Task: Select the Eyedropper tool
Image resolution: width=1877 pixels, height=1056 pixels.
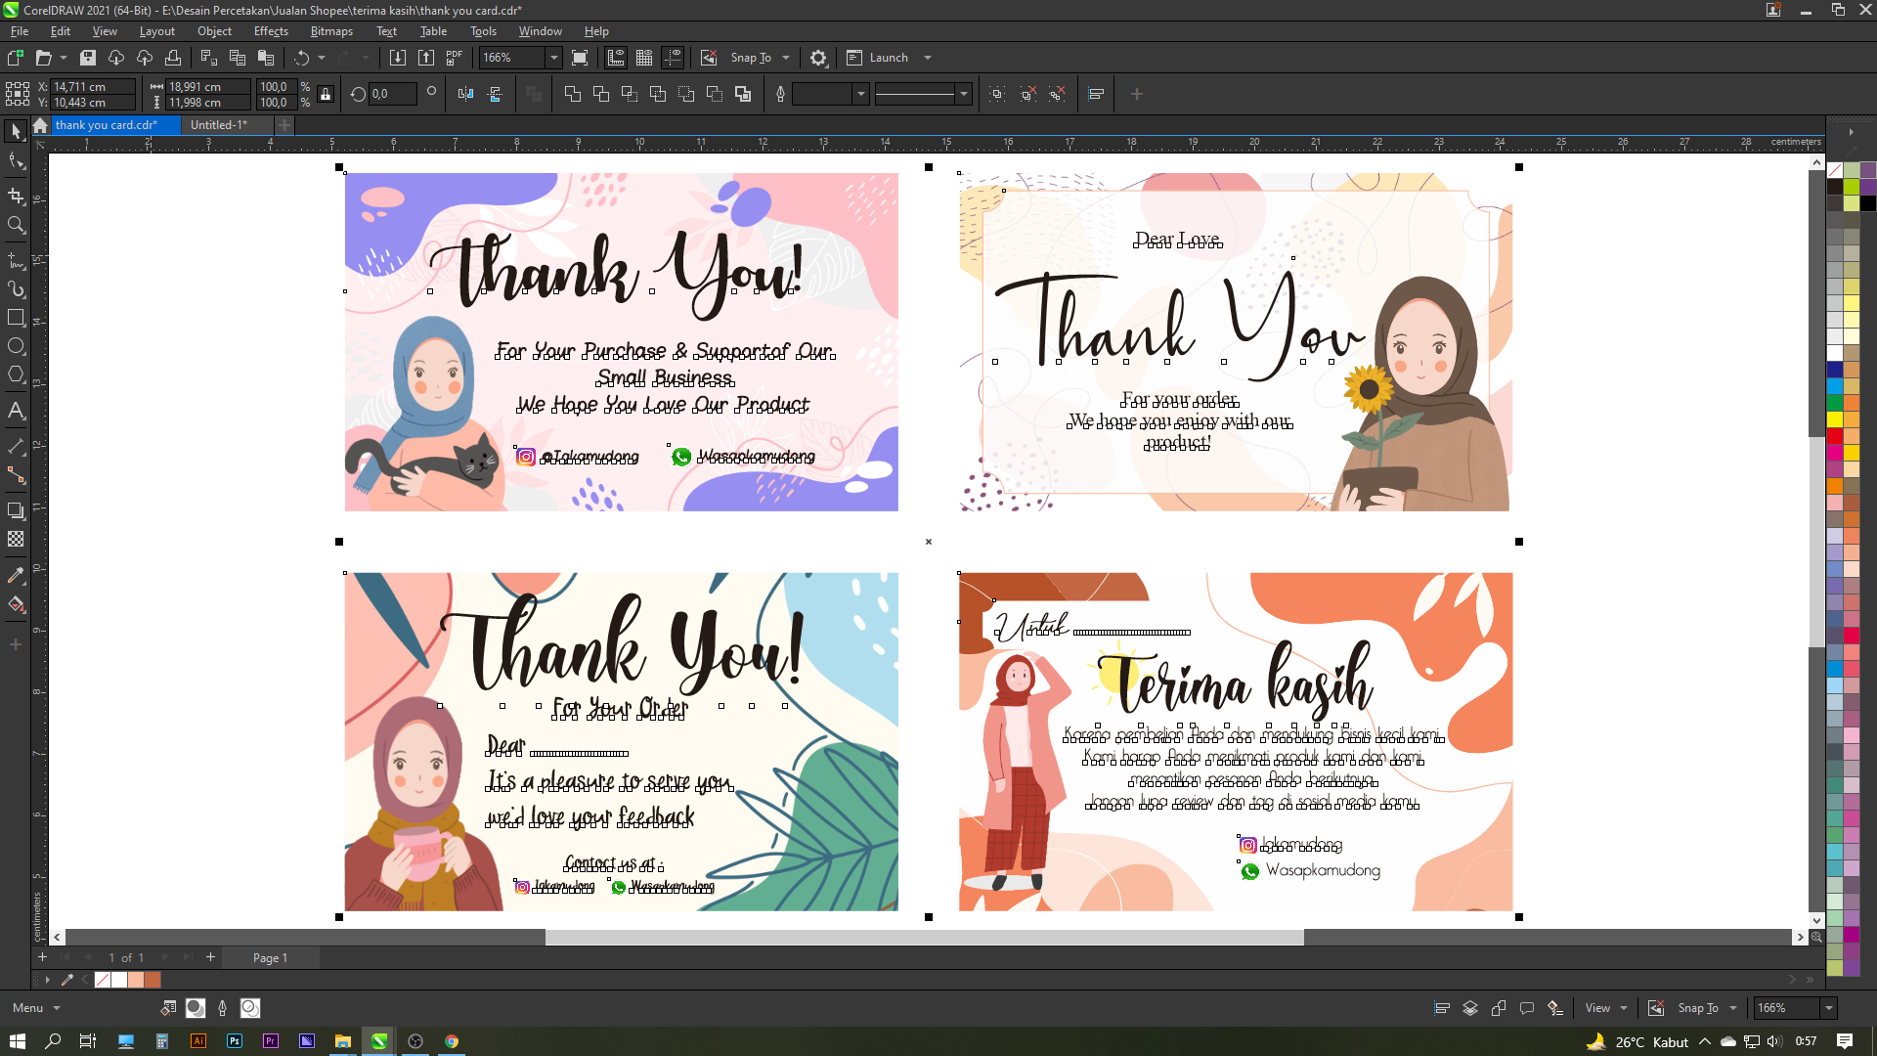Action: [16, 575]
